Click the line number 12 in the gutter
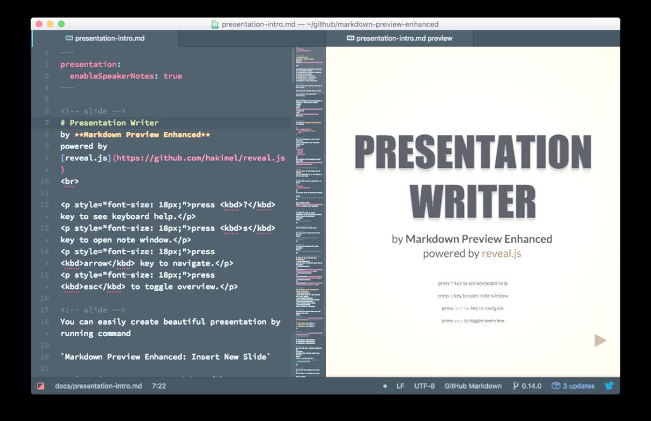 tap(44, 205)
